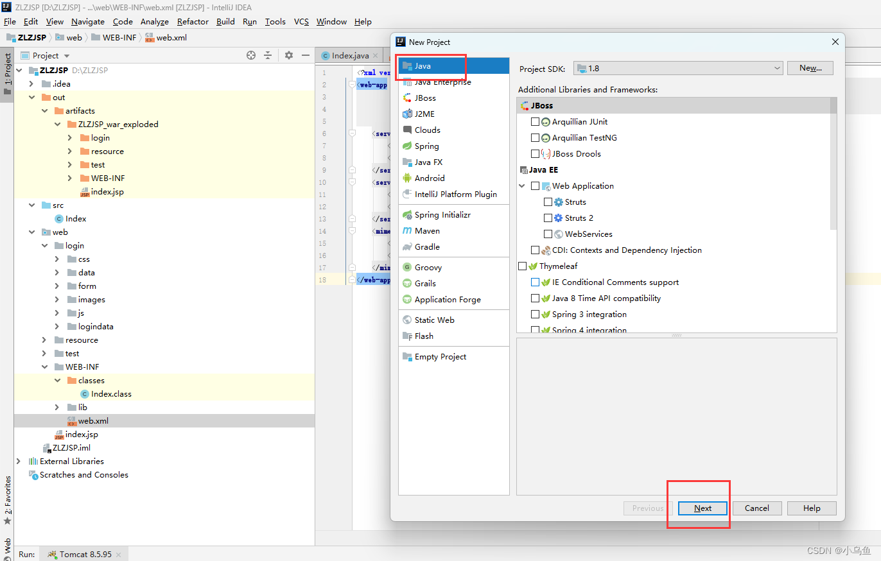
Task: Open the Navigate menu
Action: [x=88, y=22]
